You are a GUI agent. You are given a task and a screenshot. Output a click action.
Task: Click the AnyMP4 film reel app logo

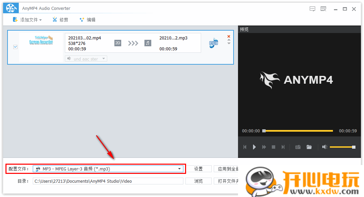[11, 8]
